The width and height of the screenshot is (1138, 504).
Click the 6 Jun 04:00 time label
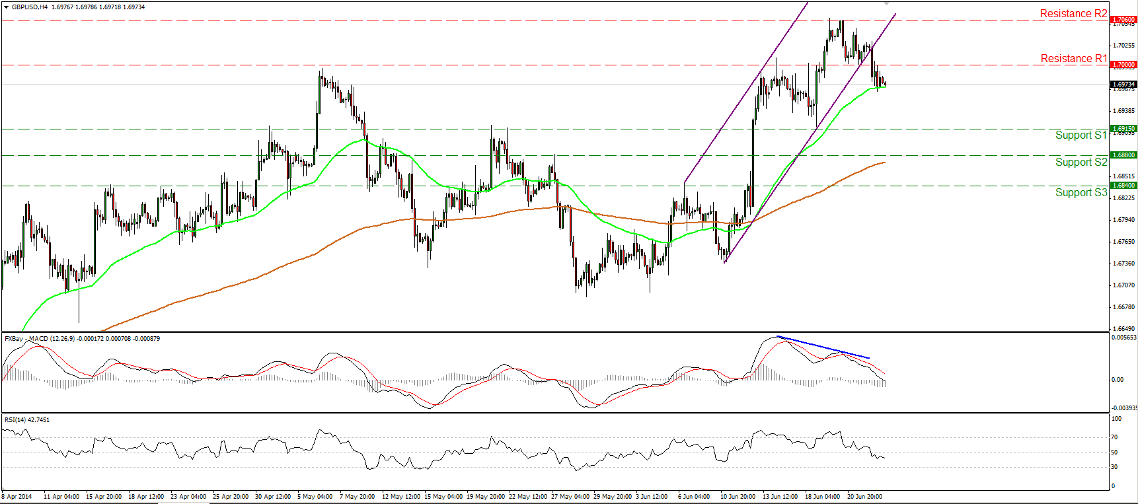694,497
